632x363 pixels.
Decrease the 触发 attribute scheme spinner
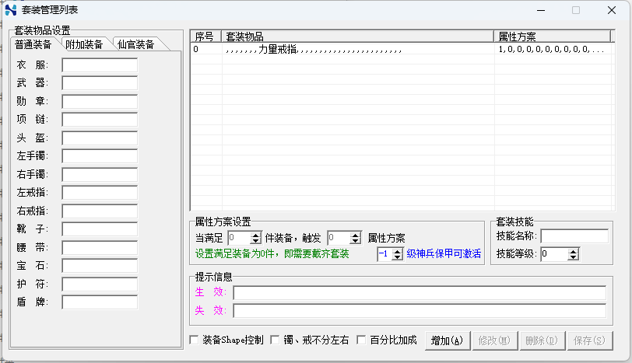(356, 241)
